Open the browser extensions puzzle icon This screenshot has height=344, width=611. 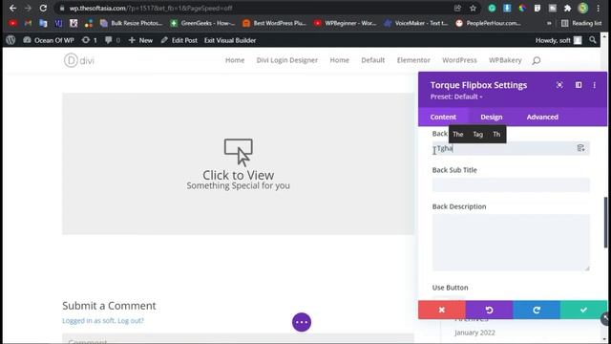(567, 9)
